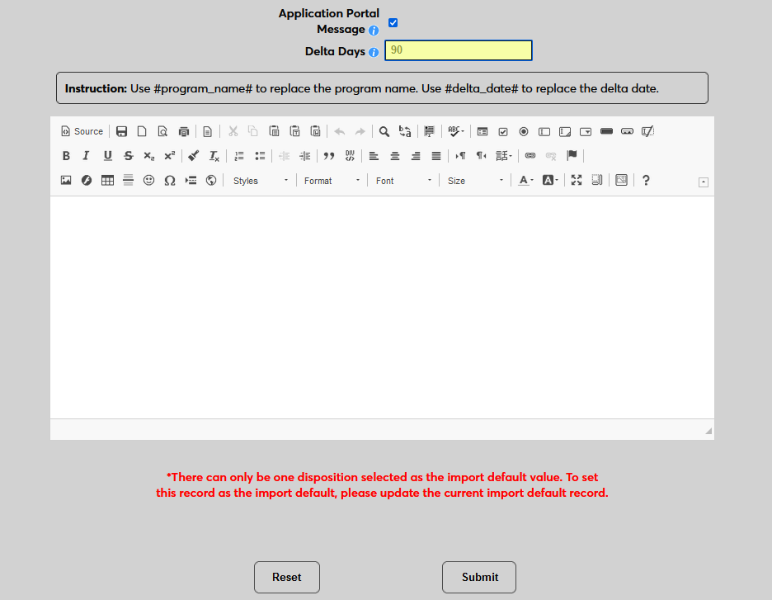Image resolution: width=772 pixels, height=600 pixels.
Task: Justify text alignment
Action: coord(435,156)
